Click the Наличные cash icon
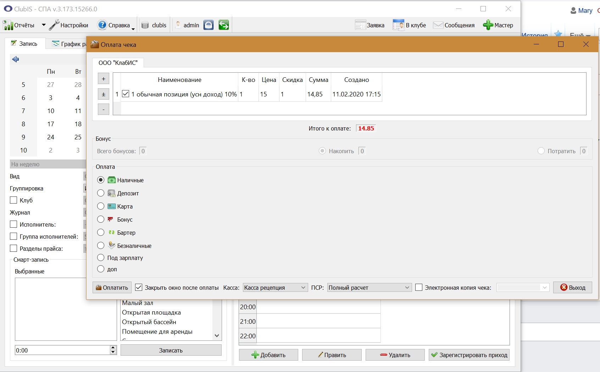600x372 pixels. [112, 180]
